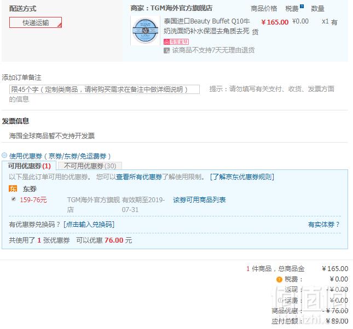Click the no 7-day return notice icon
This screenshot has height=329, width=353.
166,50
